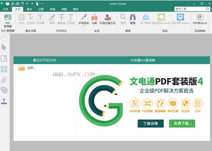This screenshot has width=212, height=151.
Task: Click the 打开... link
Action: (x=31, y=68)
